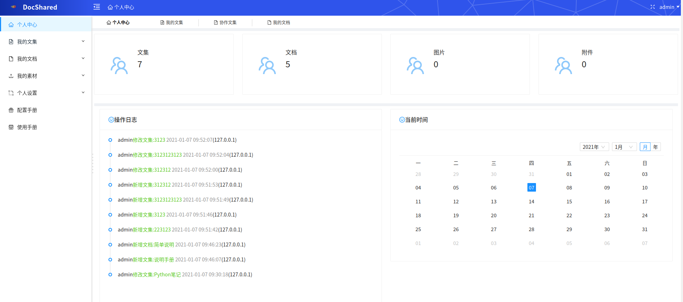Click the 我的素材 upload icon
The width and height of the screenshot is (683, 302).
(x=11, y=76)
